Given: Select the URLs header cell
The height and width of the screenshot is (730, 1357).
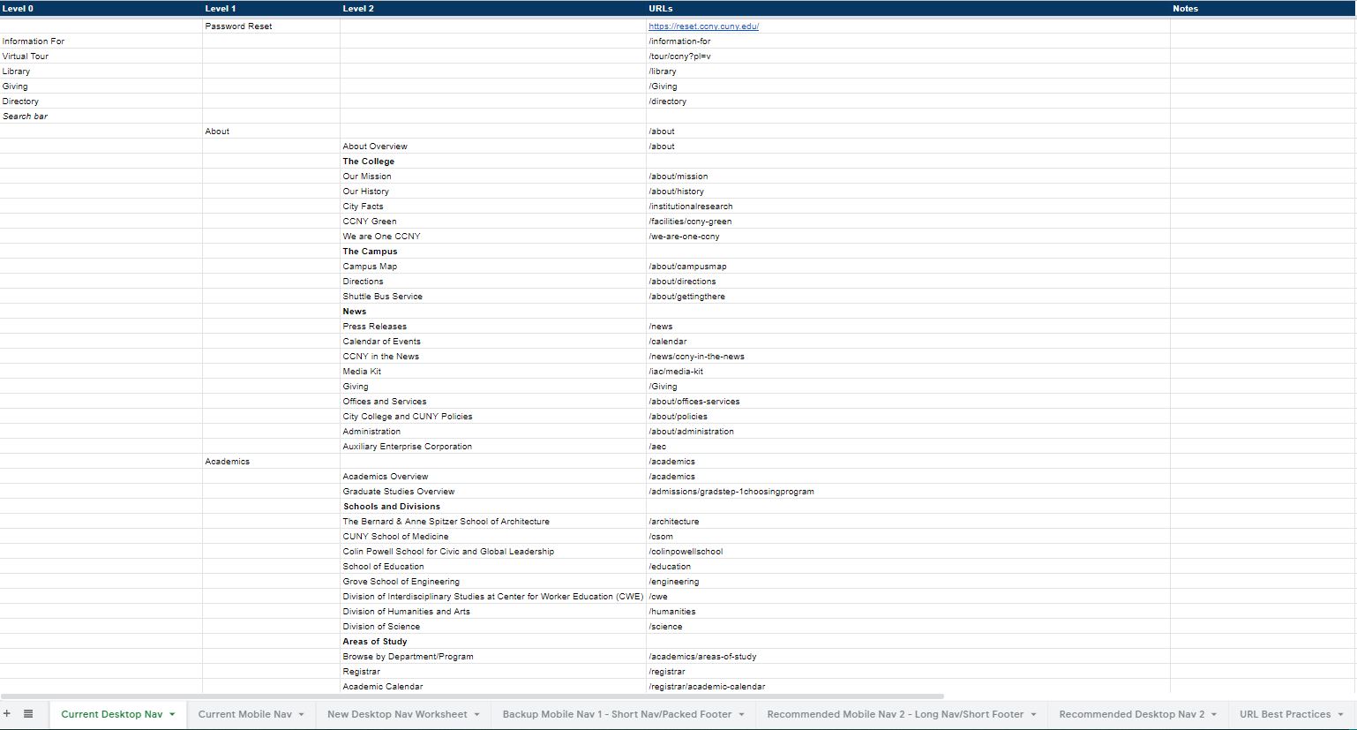Looking at the screenshot, I should 908,8.
